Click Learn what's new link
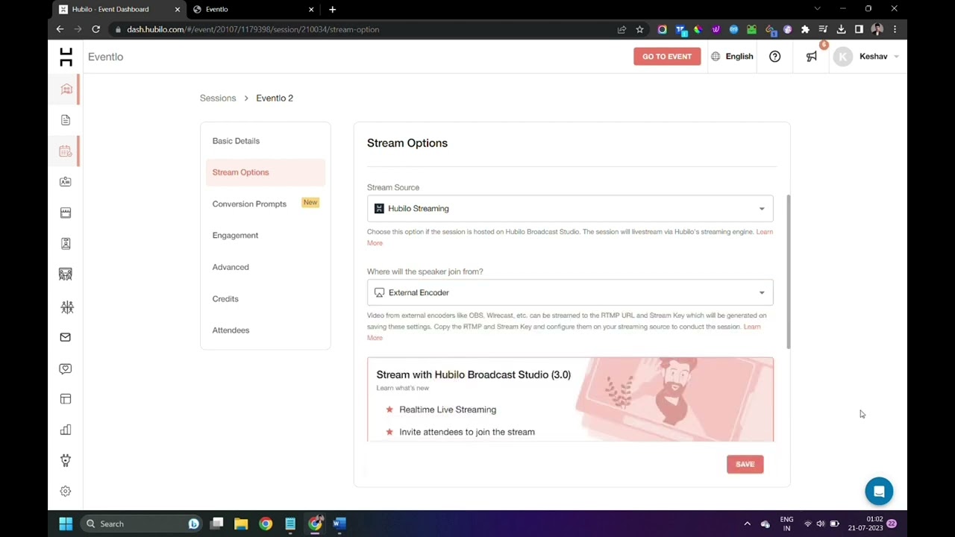955x537 pixels. coord(403,388)
